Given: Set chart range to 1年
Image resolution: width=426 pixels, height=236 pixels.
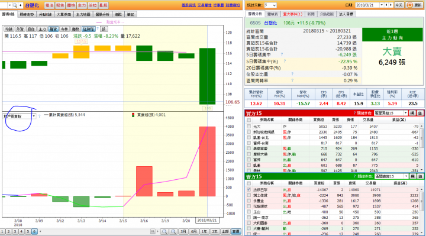Looking at the screenshot, I should 204,232.
